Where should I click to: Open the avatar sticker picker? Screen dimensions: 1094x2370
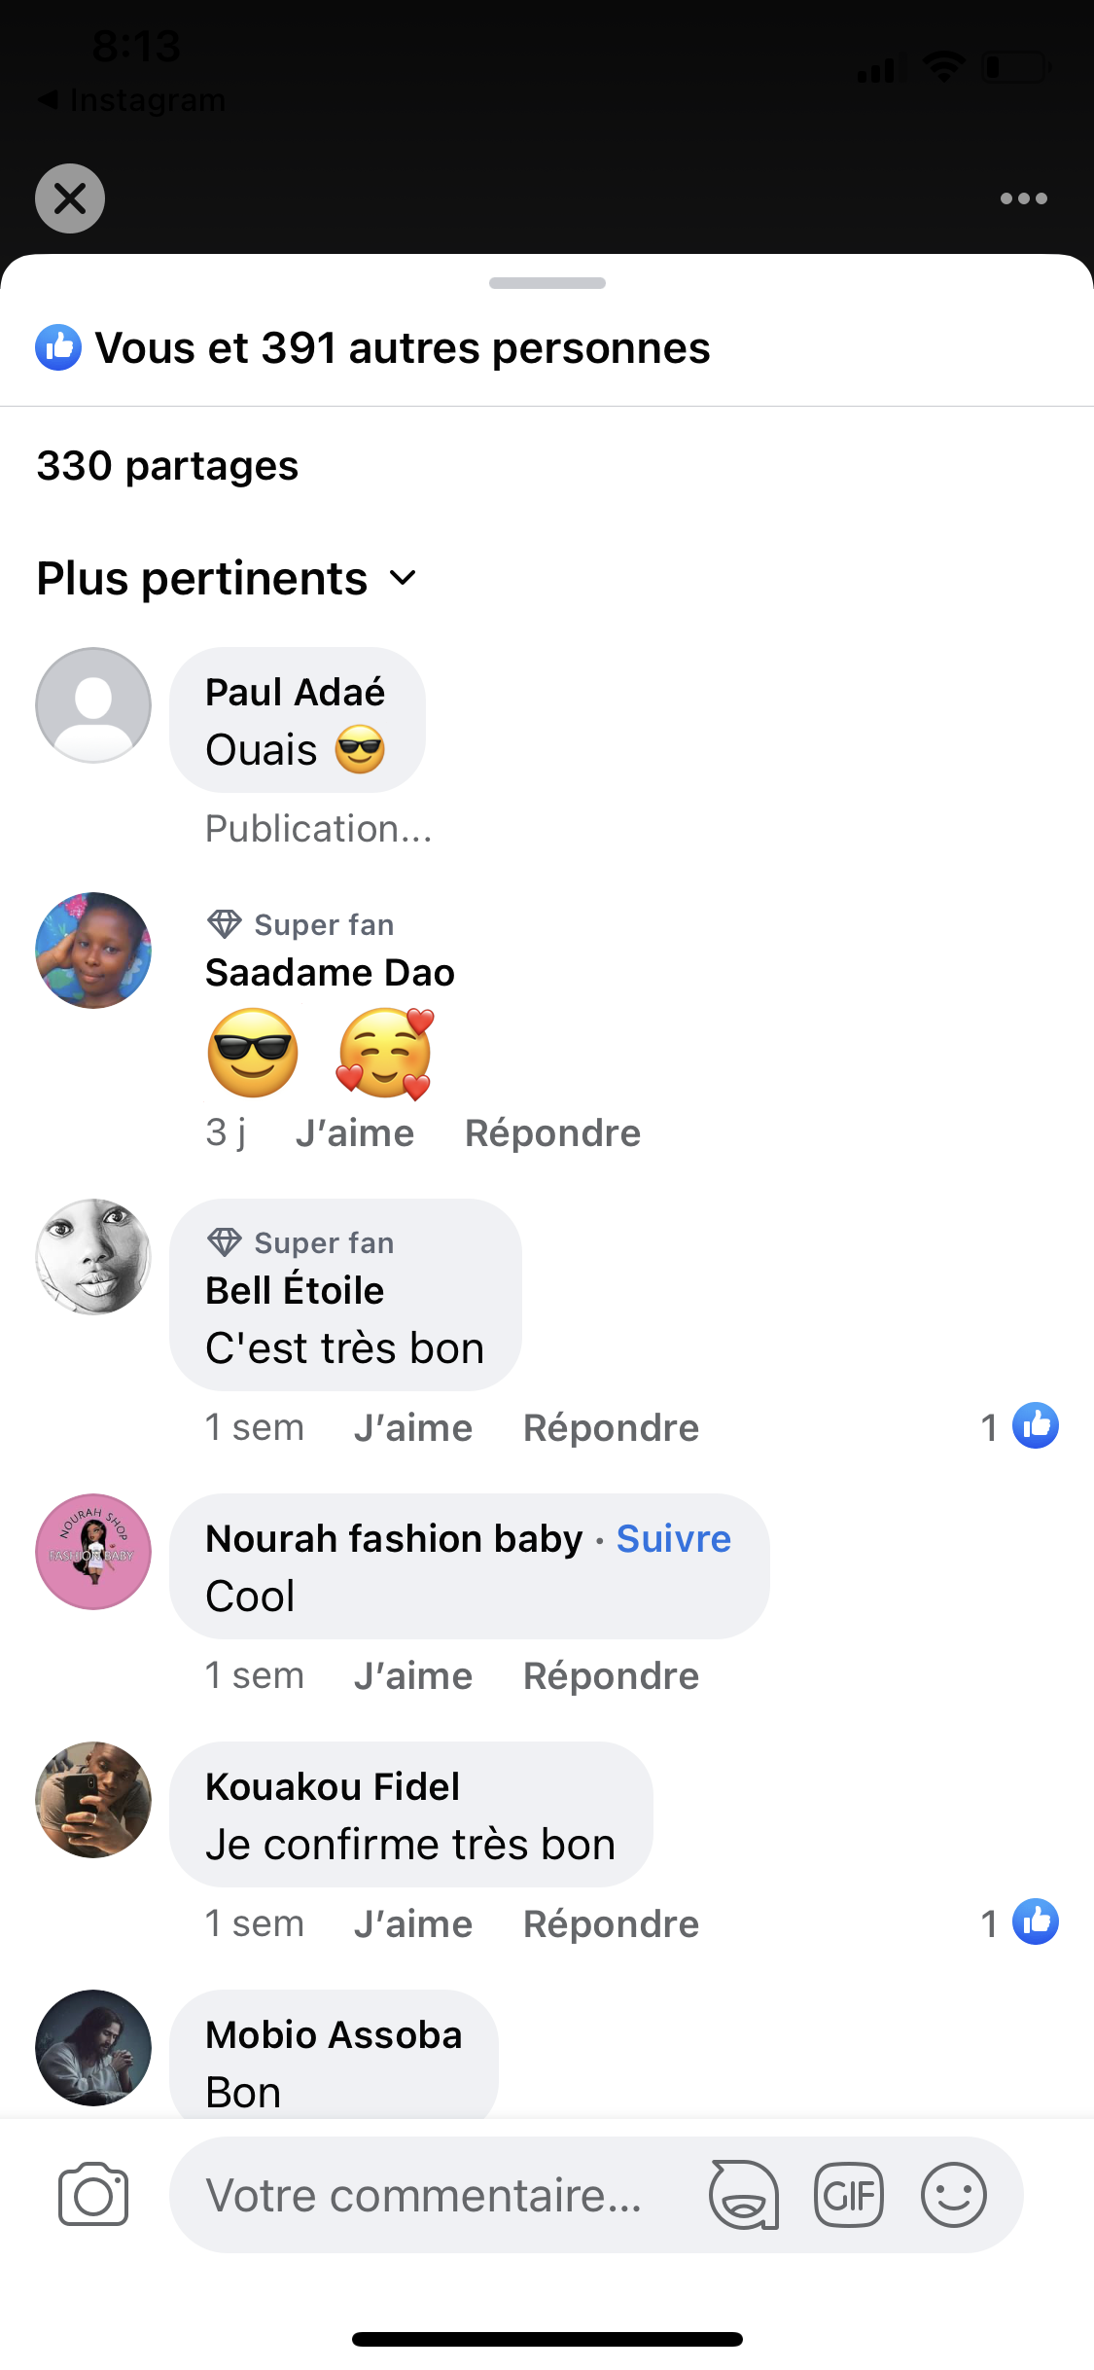click(744, 2195)
